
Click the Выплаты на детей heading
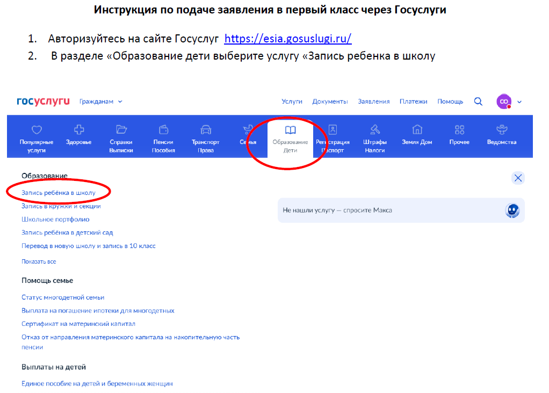[54, 367]
